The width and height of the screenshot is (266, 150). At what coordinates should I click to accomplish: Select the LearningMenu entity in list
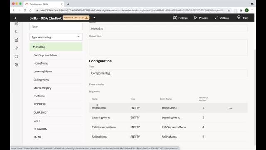click(x=56, y=72)
